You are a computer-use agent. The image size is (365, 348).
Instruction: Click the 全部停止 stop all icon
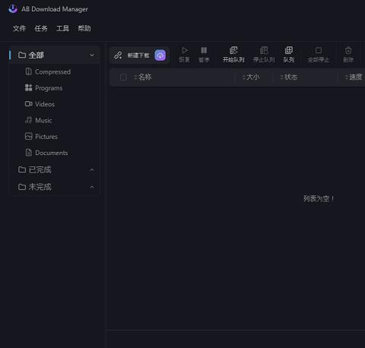pyautogui.click(x=319, y=50)
